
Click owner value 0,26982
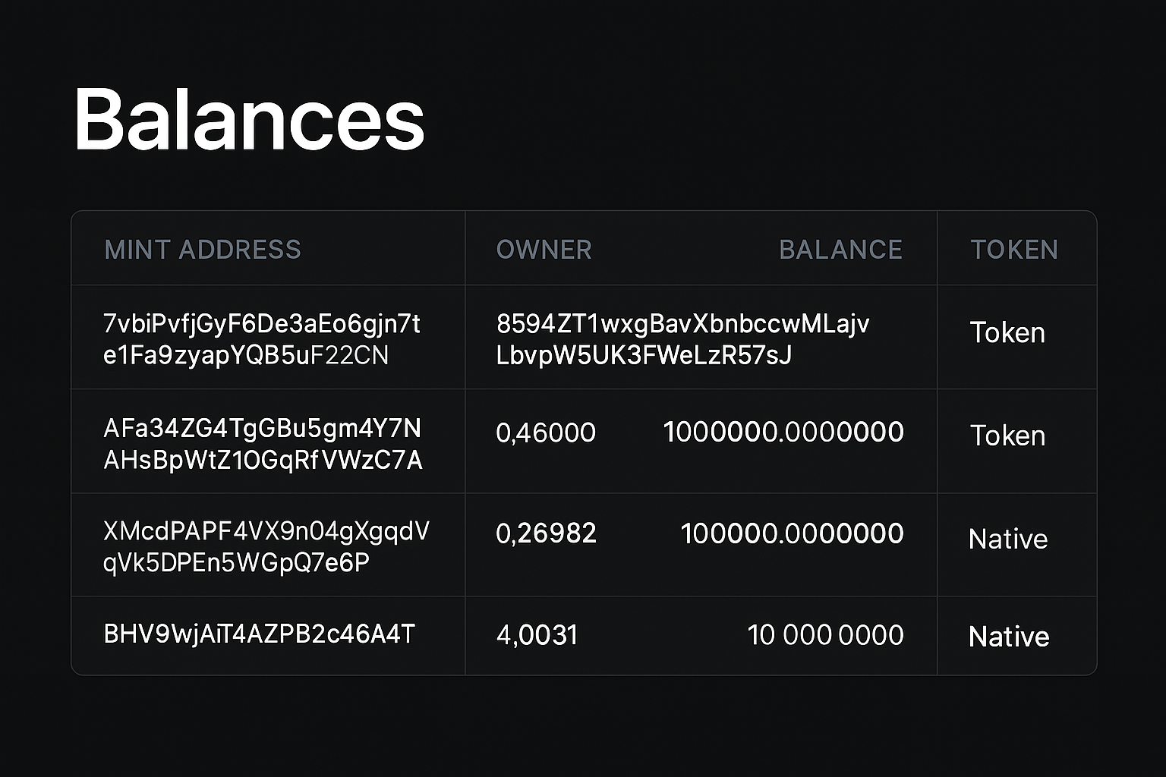point(546,533)
